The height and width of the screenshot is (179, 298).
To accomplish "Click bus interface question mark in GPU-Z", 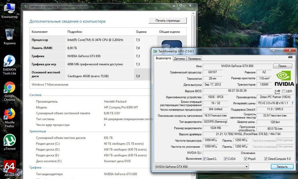I will click(292, 103).
